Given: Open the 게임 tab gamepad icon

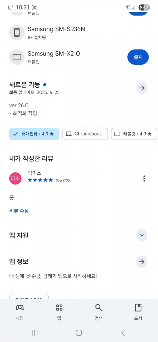Looking at the screenshot, I should pos(20,307).
